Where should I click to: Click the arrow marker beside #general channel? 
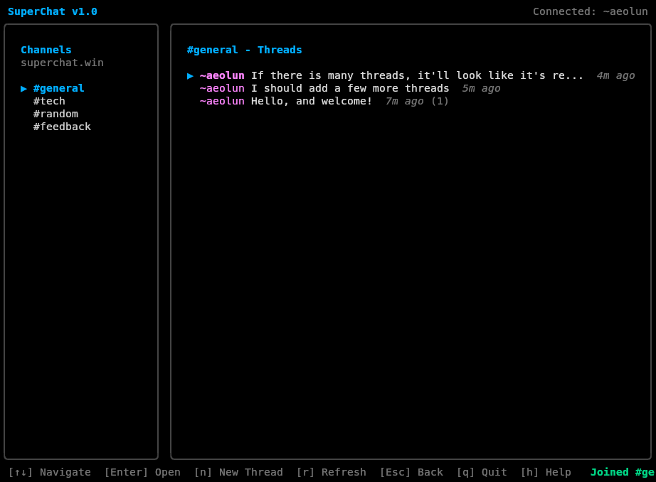(24, 88)
